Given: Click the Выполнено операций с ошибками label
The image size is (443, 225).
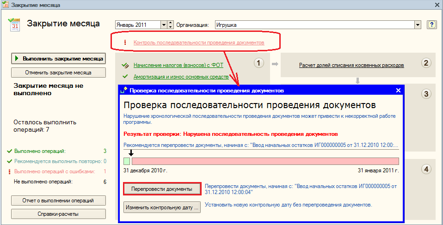Looking at the screenshot, I should 55,172.
